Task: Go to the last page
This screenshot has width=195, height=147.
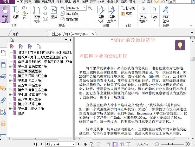Action: point(85,144)
